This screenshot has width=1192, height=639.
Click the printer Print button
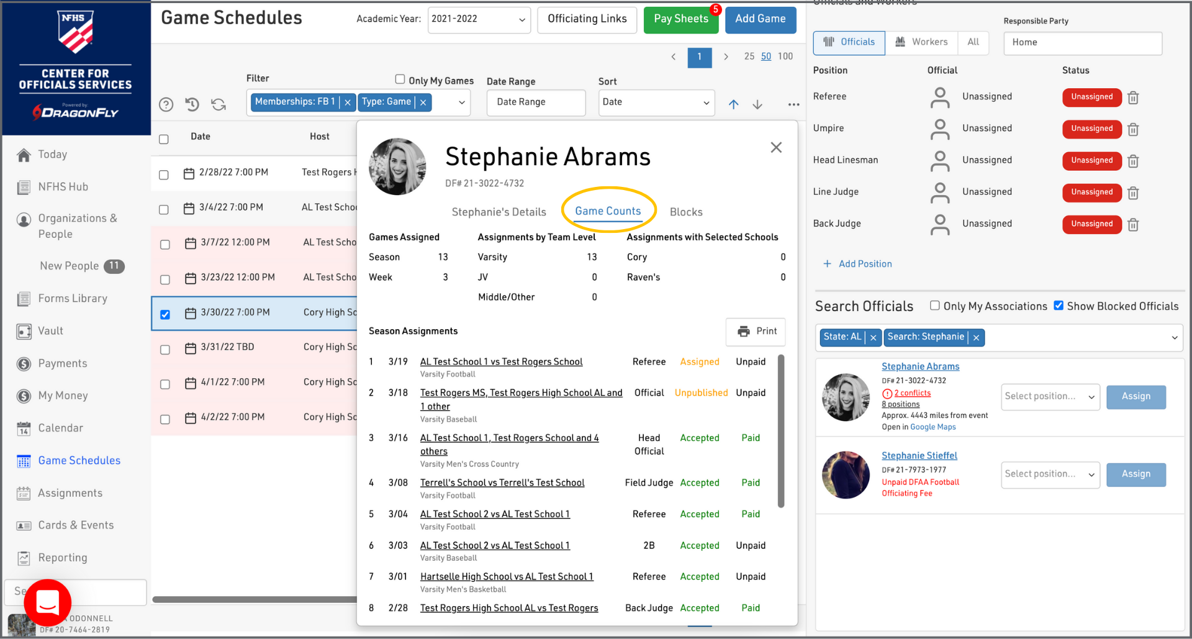coord(756,332)
